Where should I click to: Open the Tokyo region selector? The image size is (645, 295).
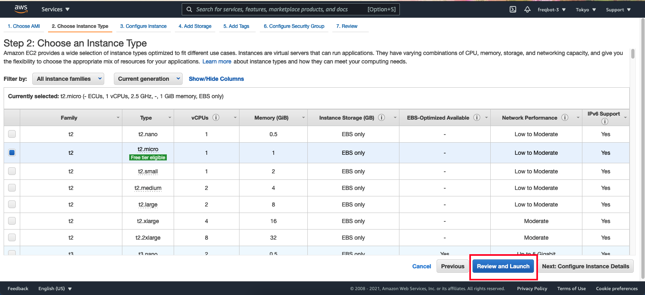coord(586,10)
